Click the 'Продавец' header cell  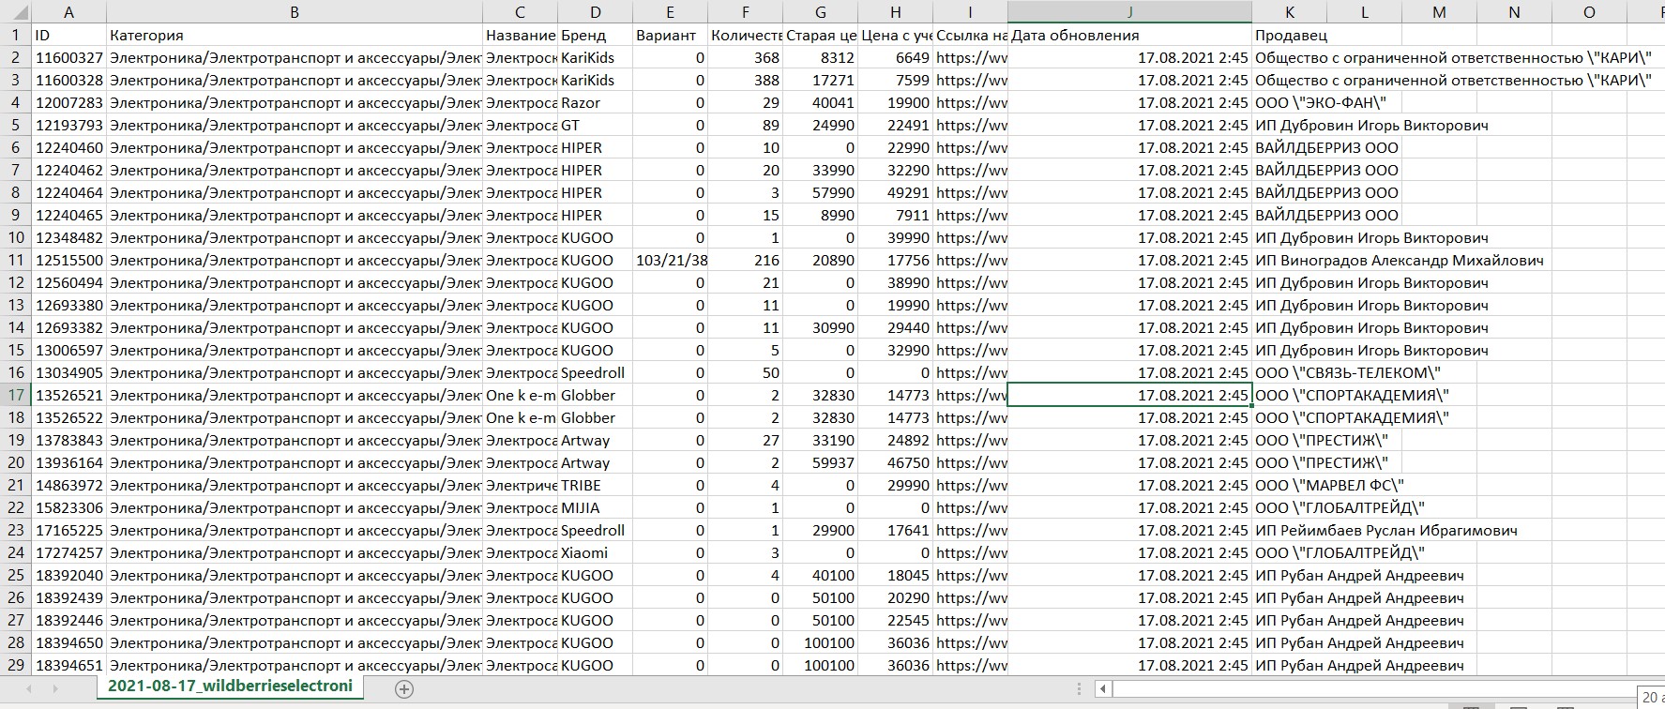pyautogui.click(x=1290, y=36)
